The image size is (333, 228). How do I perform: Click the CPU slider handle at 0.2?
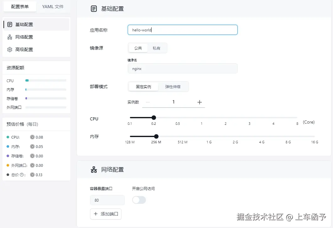point(153,118)
